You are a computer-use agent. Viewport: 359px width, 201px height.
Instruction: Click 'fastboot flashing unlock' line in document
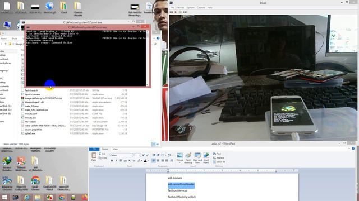point(182,197)
